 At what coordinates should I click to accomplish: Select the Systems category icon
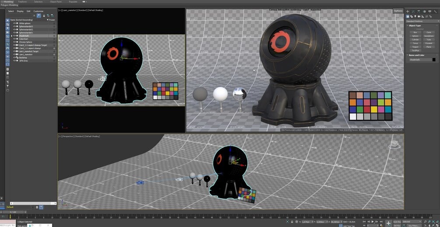coord(430,17)
